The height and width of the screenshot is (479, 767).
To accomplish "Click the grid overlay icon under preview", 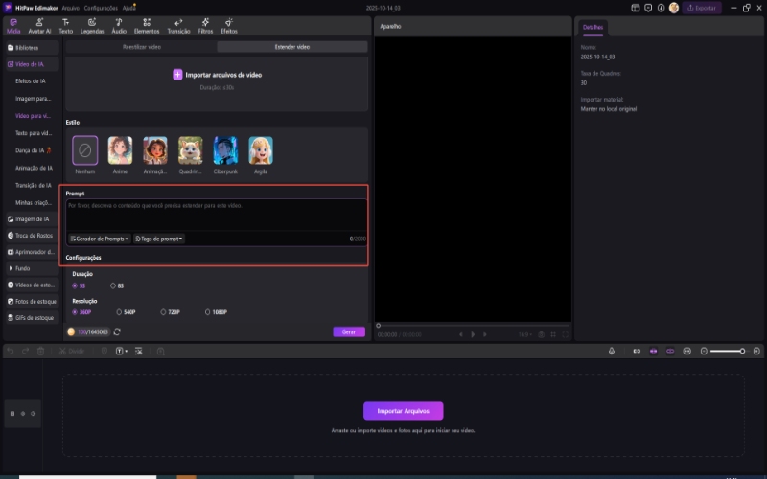I will [x=553, y=334].
